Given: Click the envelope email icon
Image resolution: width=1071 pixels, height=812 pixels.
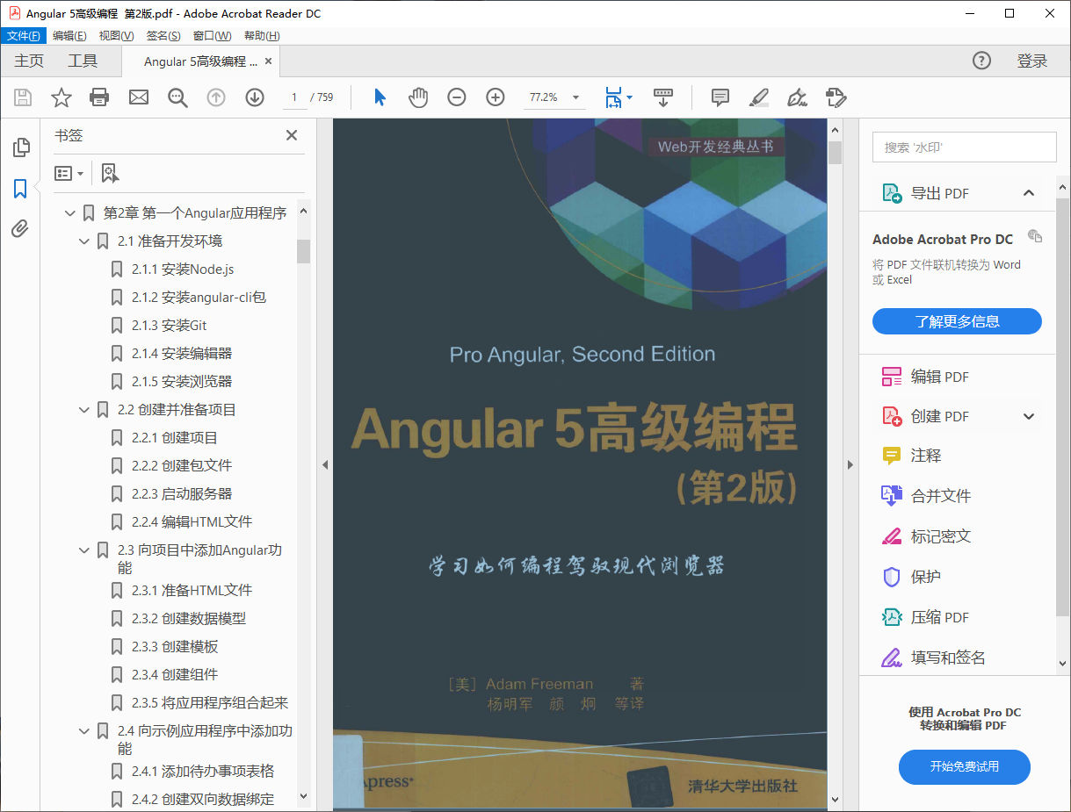Looking at the screenshot, I should 139,97.
